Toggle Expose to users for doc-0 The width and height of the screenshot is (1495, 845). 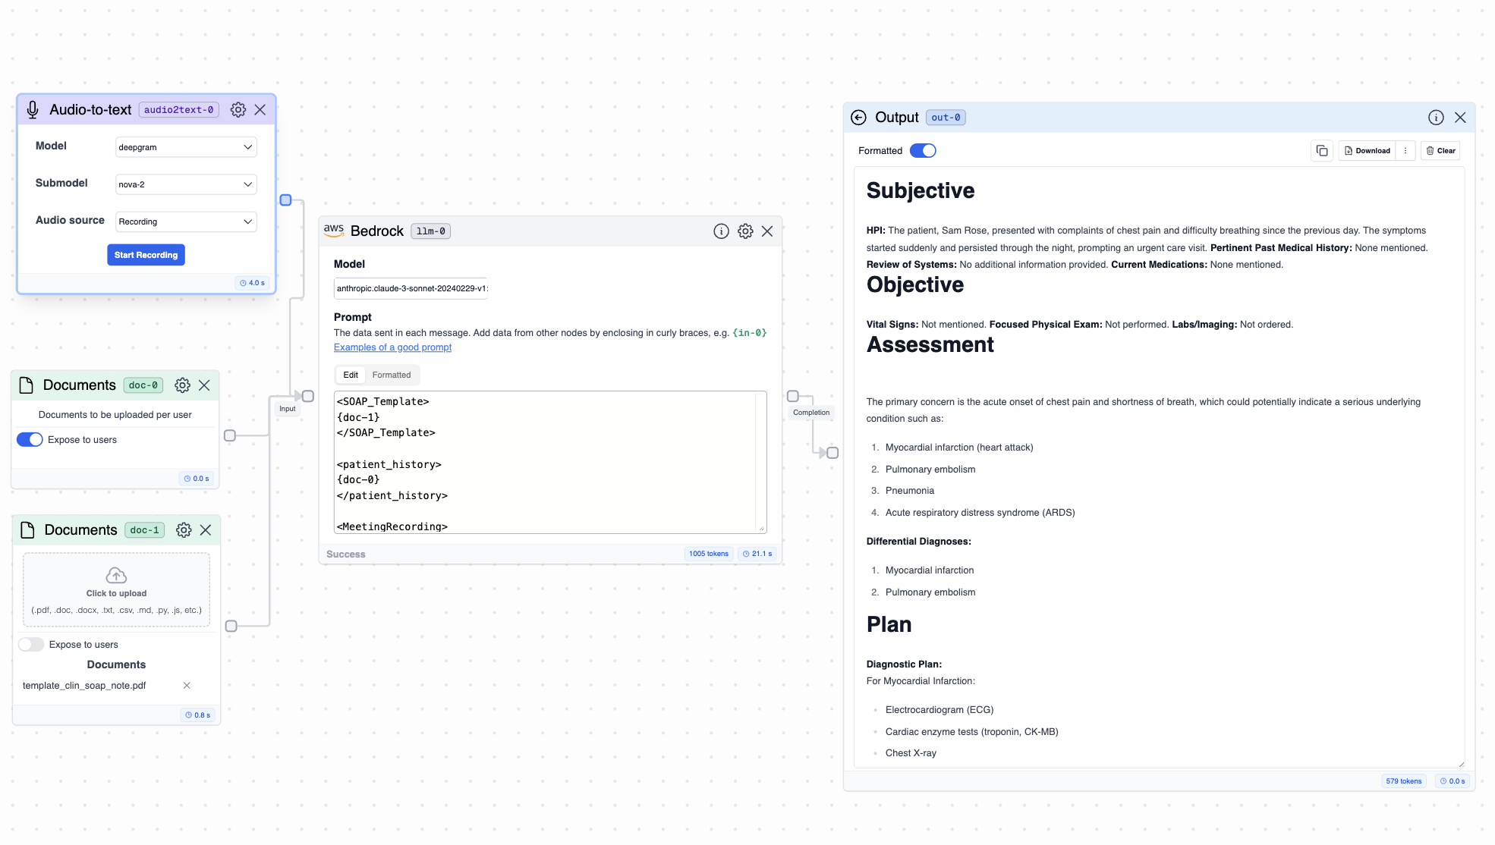coord(30,438)
